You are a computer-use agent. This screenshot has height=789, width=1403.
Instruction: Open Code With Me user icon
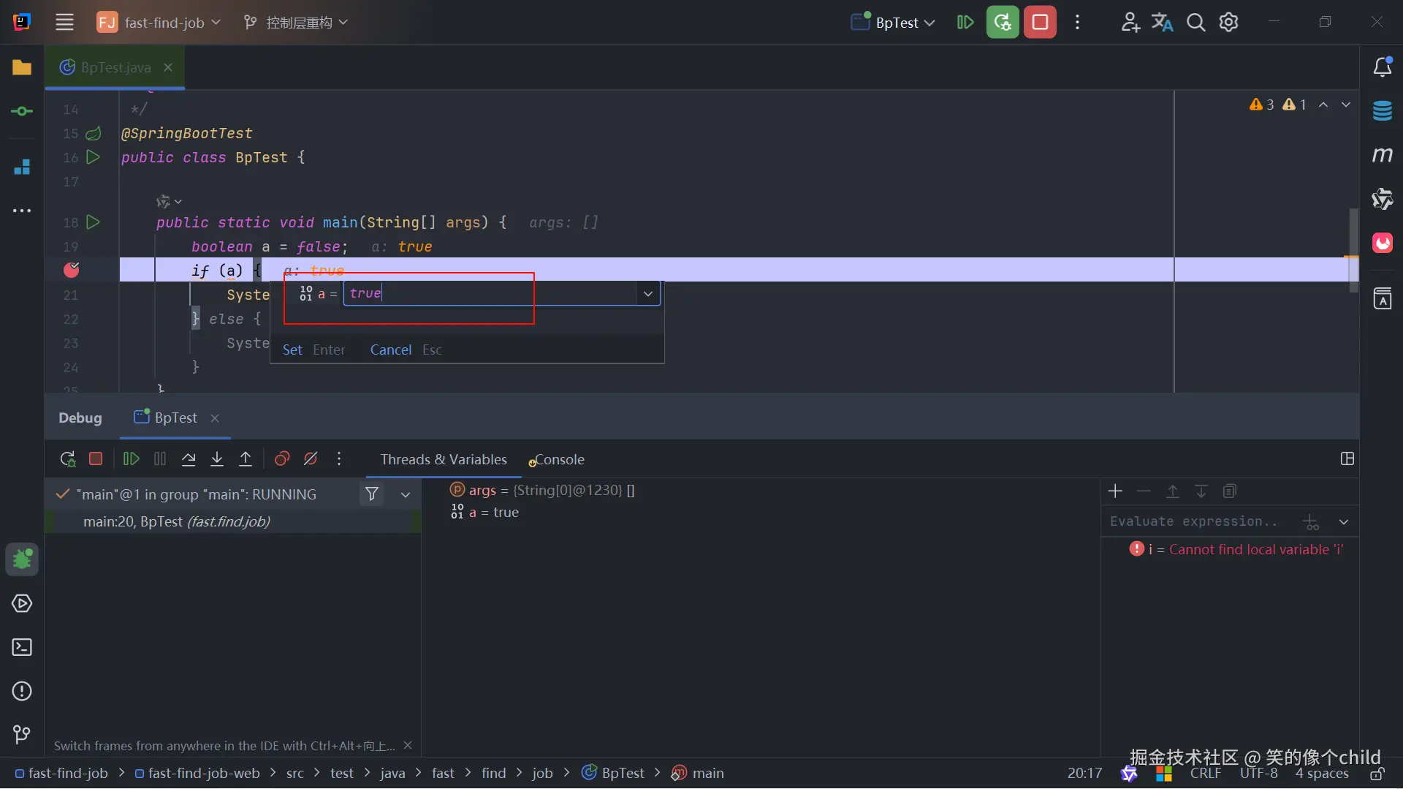pos(1130,22)
